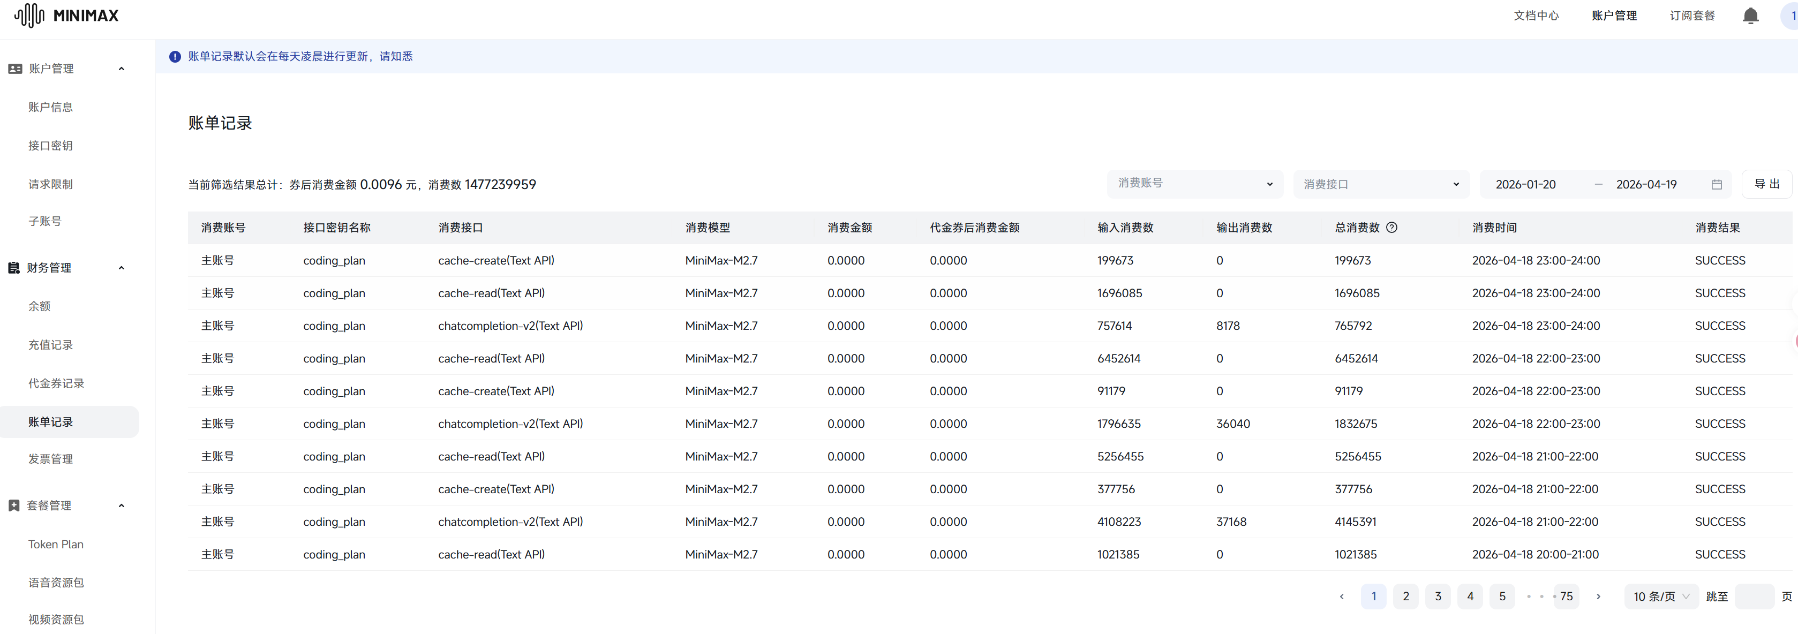This screenshot has height=634, width=1798.
Task: Click the input value 377756
Action: pyautogui.click(x=1116, y=489)
